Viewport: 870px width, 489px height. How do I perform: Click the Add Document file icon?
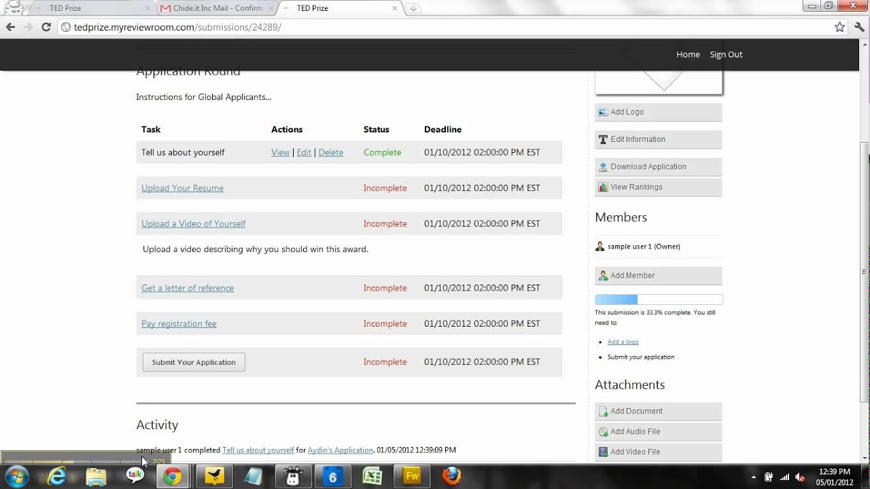pyautogui.click(x=602, y=411)
